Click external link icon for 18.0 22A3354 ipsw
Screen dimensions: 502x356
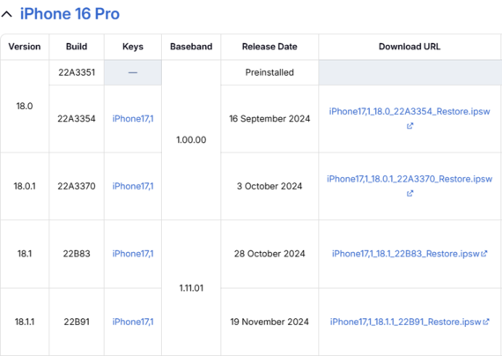click(x=410, y=126)
